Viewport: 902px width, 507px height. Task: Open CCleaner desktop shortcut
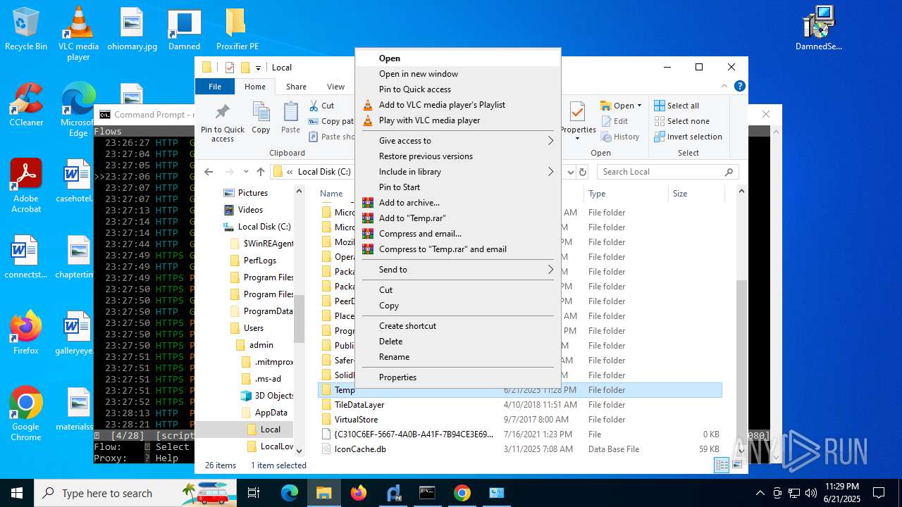(x=26, y=105)
